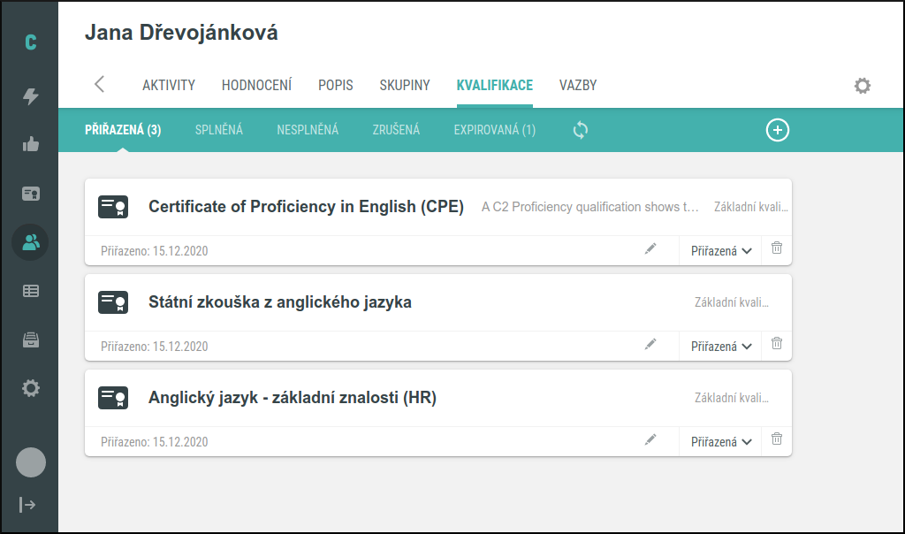Open the Hodnocení tab
Screen dimensions: 905x534
tap(256, 86)
